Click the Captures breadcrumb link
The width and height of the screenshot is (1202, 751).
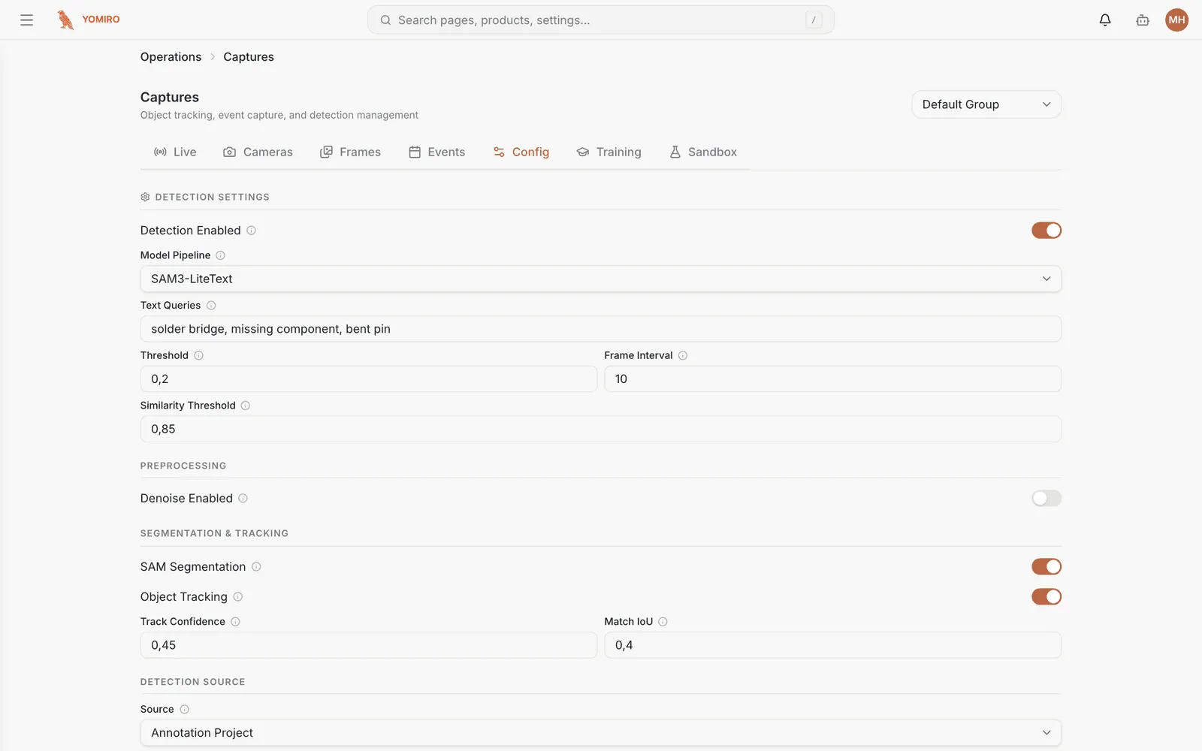(249, 57)
